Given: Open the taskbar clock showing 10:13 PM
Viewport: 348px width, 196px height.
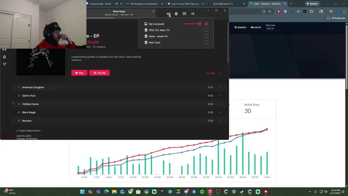Looking at the screenshot, I should (x=335, y=192).
